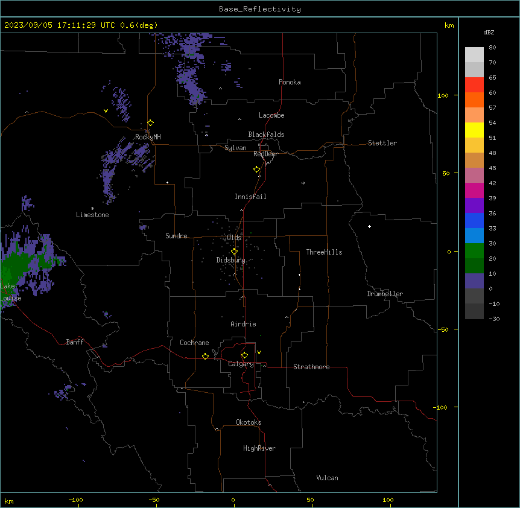This screenshot has height=508, width=520.
Task: Pick the light blue 33-30 dBZ swatch
Action: pos(474,235)
